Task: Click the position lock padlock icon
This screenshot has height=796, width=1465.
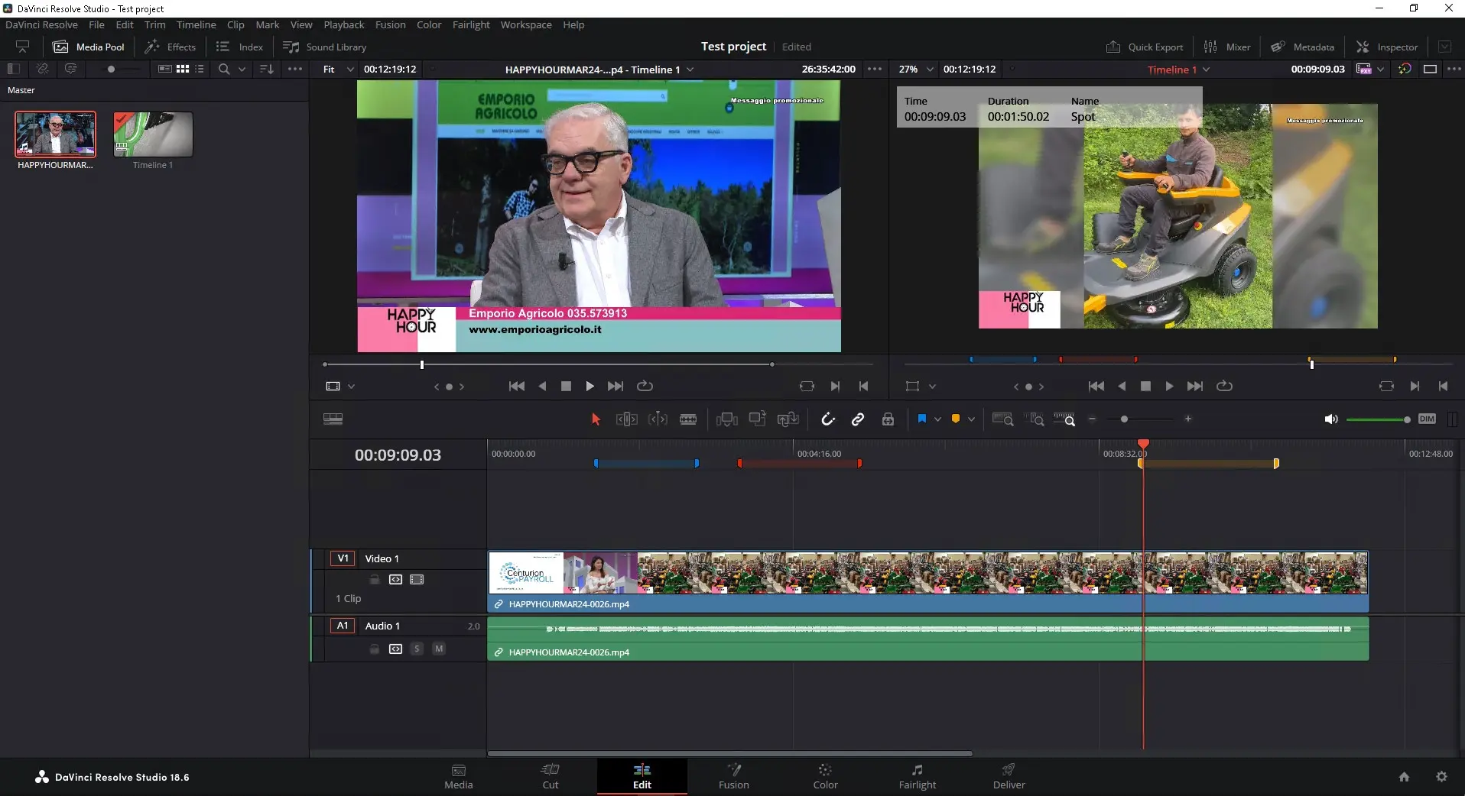Action: (888, 419)
